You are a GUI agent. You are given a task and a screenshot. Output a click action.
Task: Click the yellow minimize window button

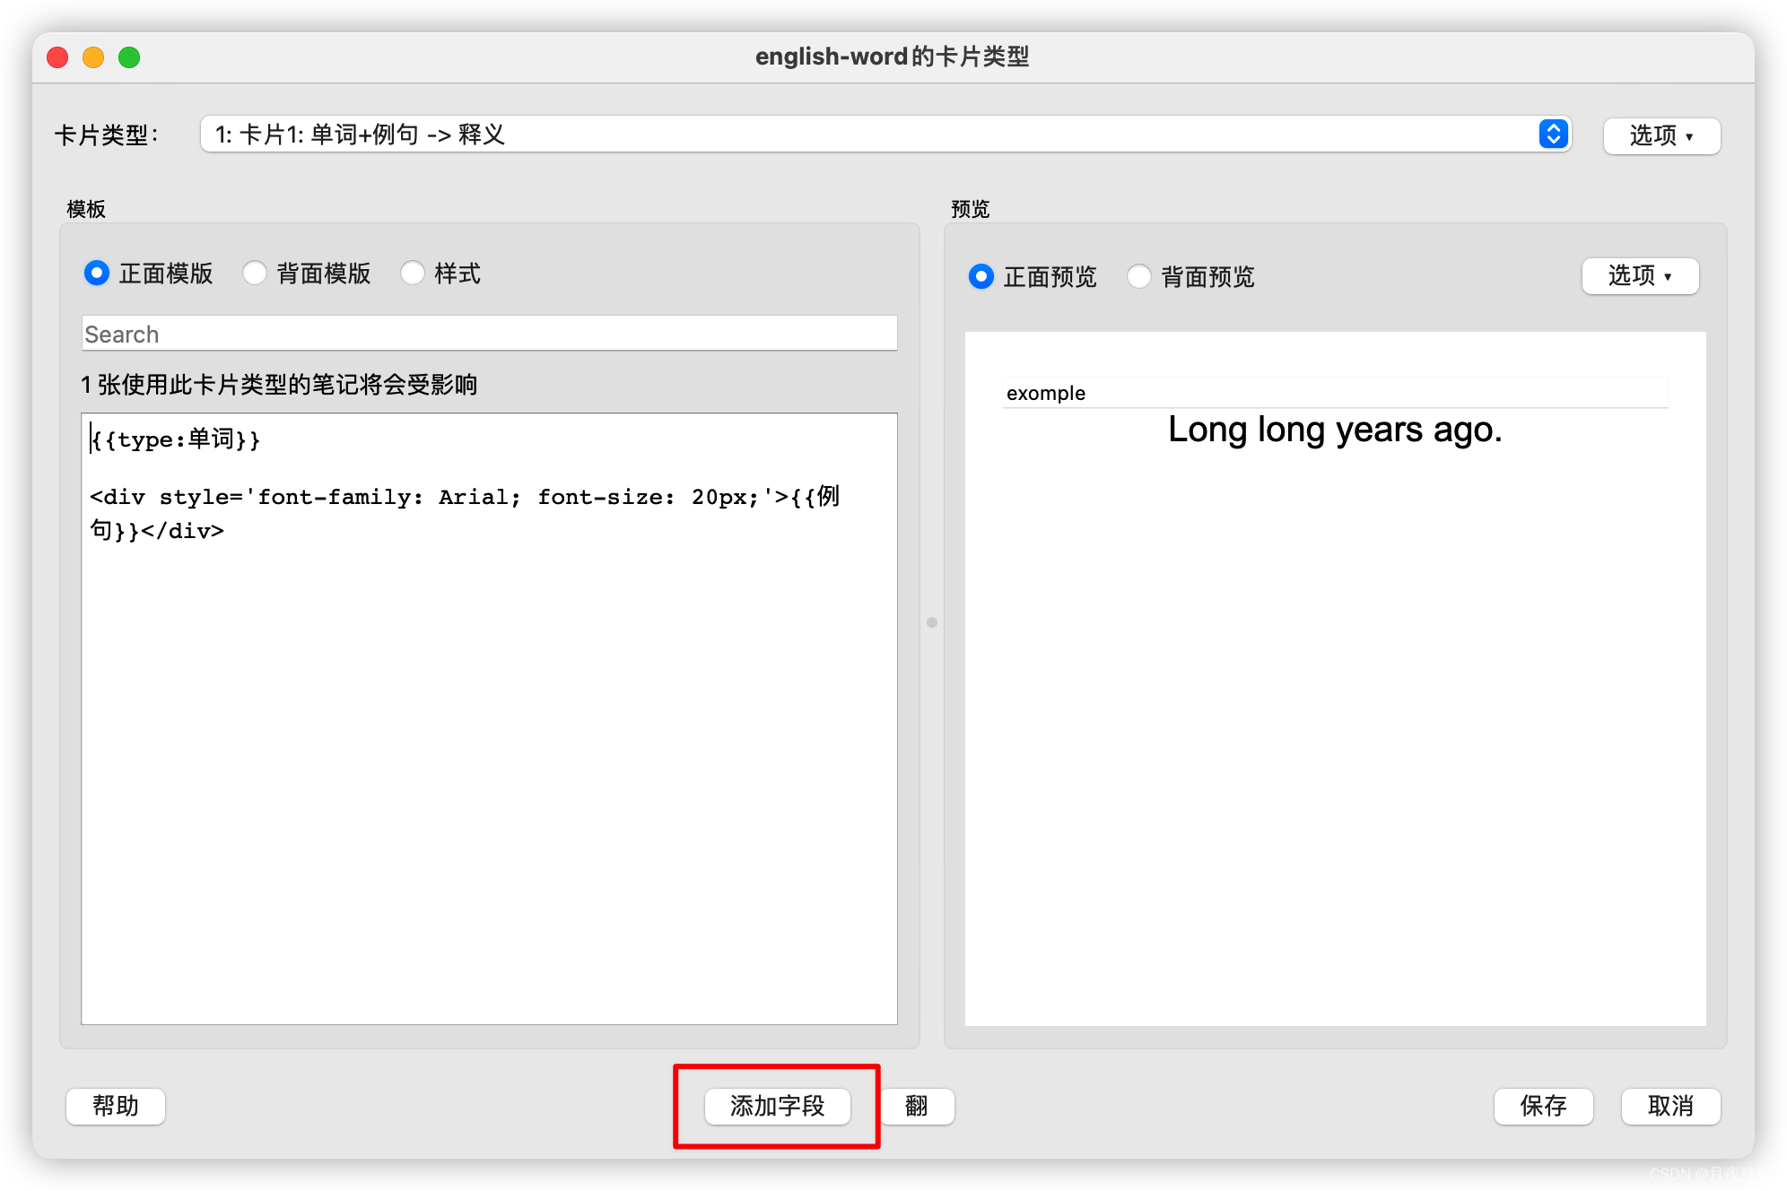click(x=93, y=57)
